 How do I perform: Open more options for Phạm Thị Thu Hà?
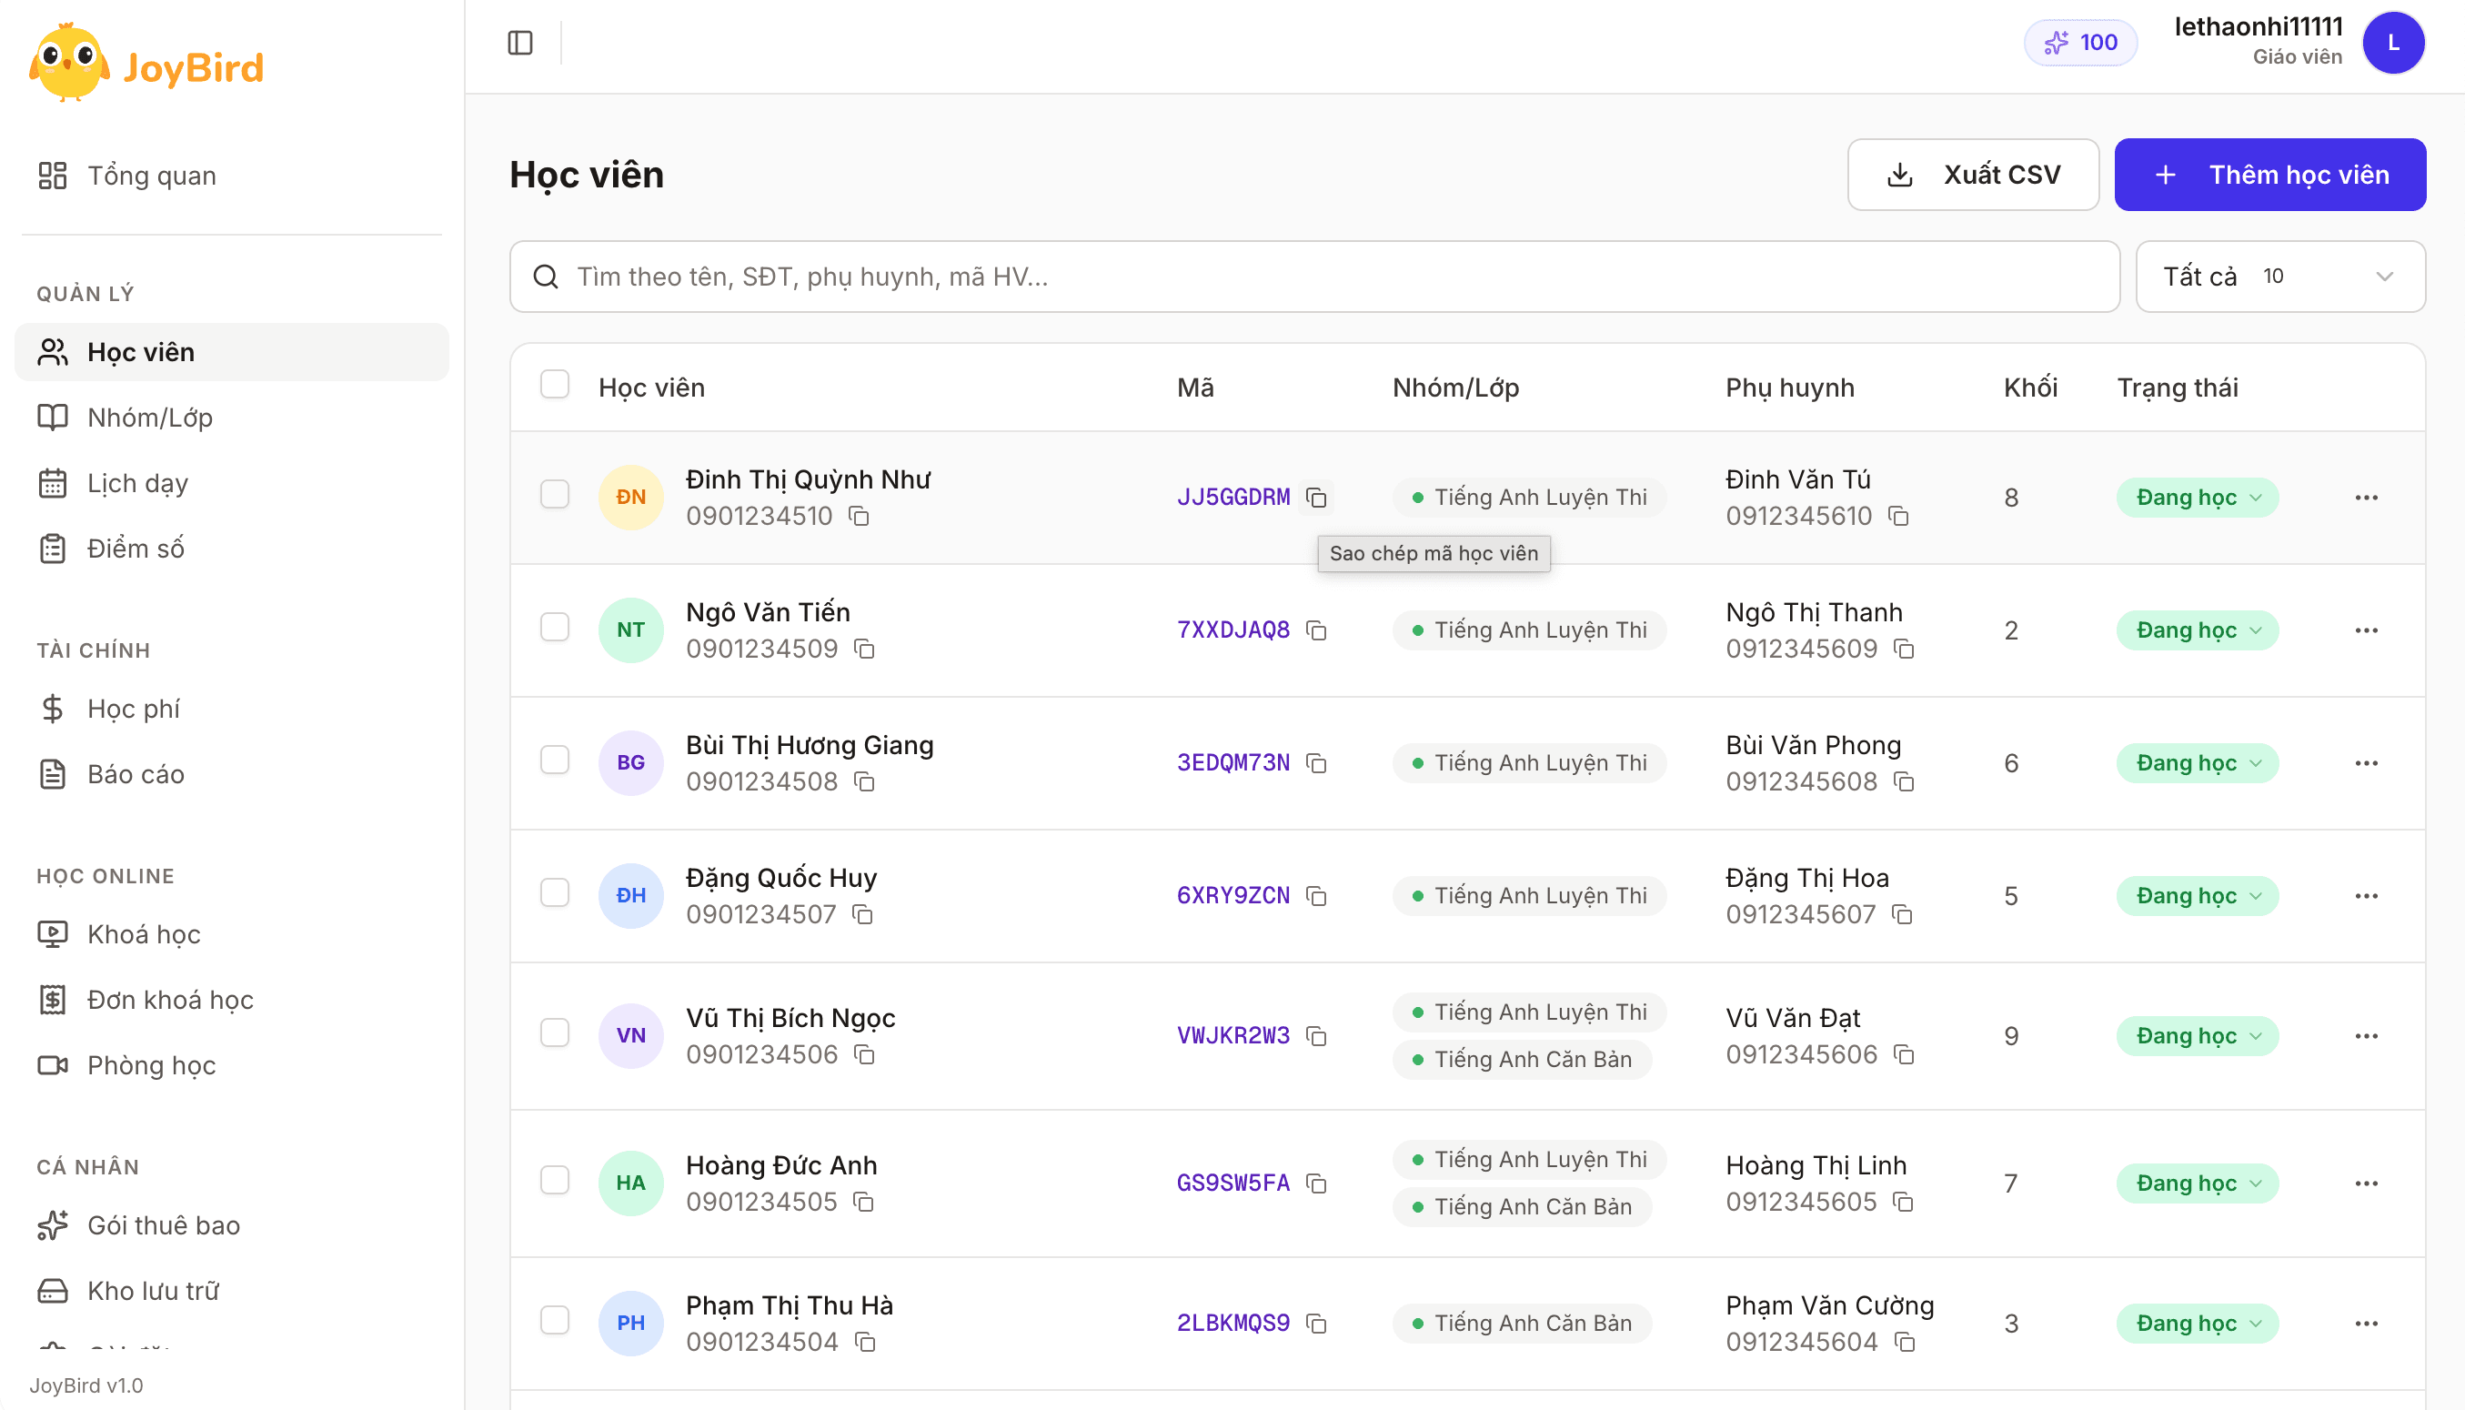point(2366,1324)
